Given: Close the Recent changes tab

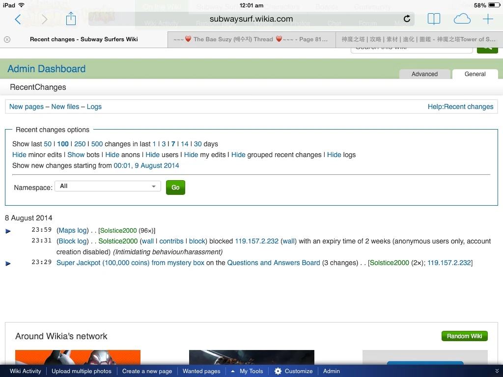Looking at the screenshot, I should coord(7,39).
